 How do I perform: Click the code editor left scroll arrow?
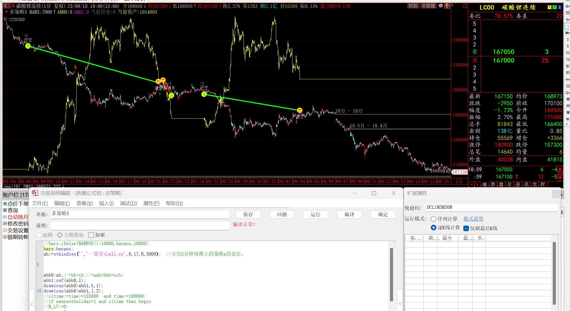click(x=32, y=304)
